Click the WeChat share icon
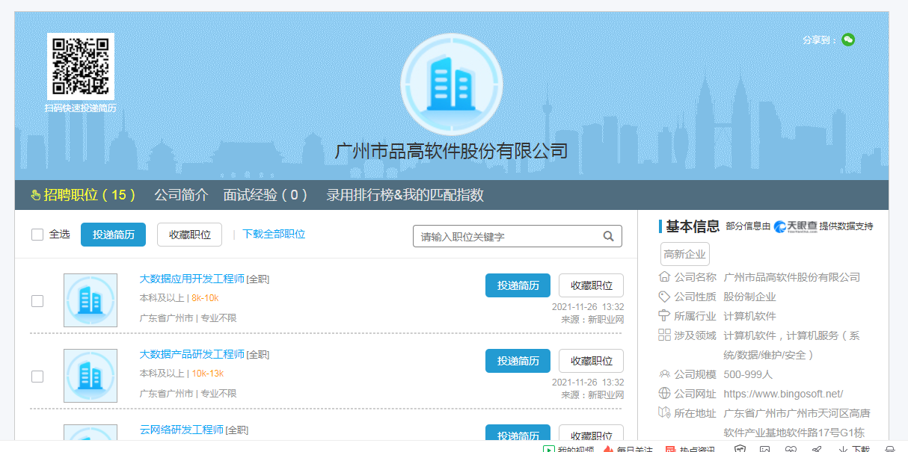Screen dimensions: 908x452 point(847,40)
